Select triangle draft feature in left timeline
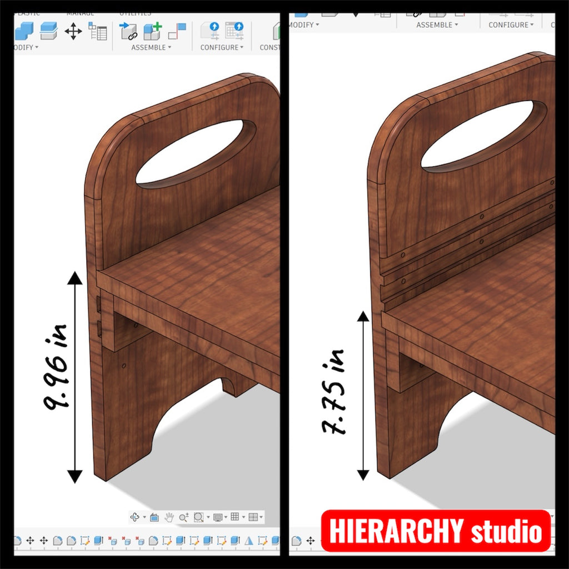This screenshot has width=569, height=569. (x=249, y=541)
